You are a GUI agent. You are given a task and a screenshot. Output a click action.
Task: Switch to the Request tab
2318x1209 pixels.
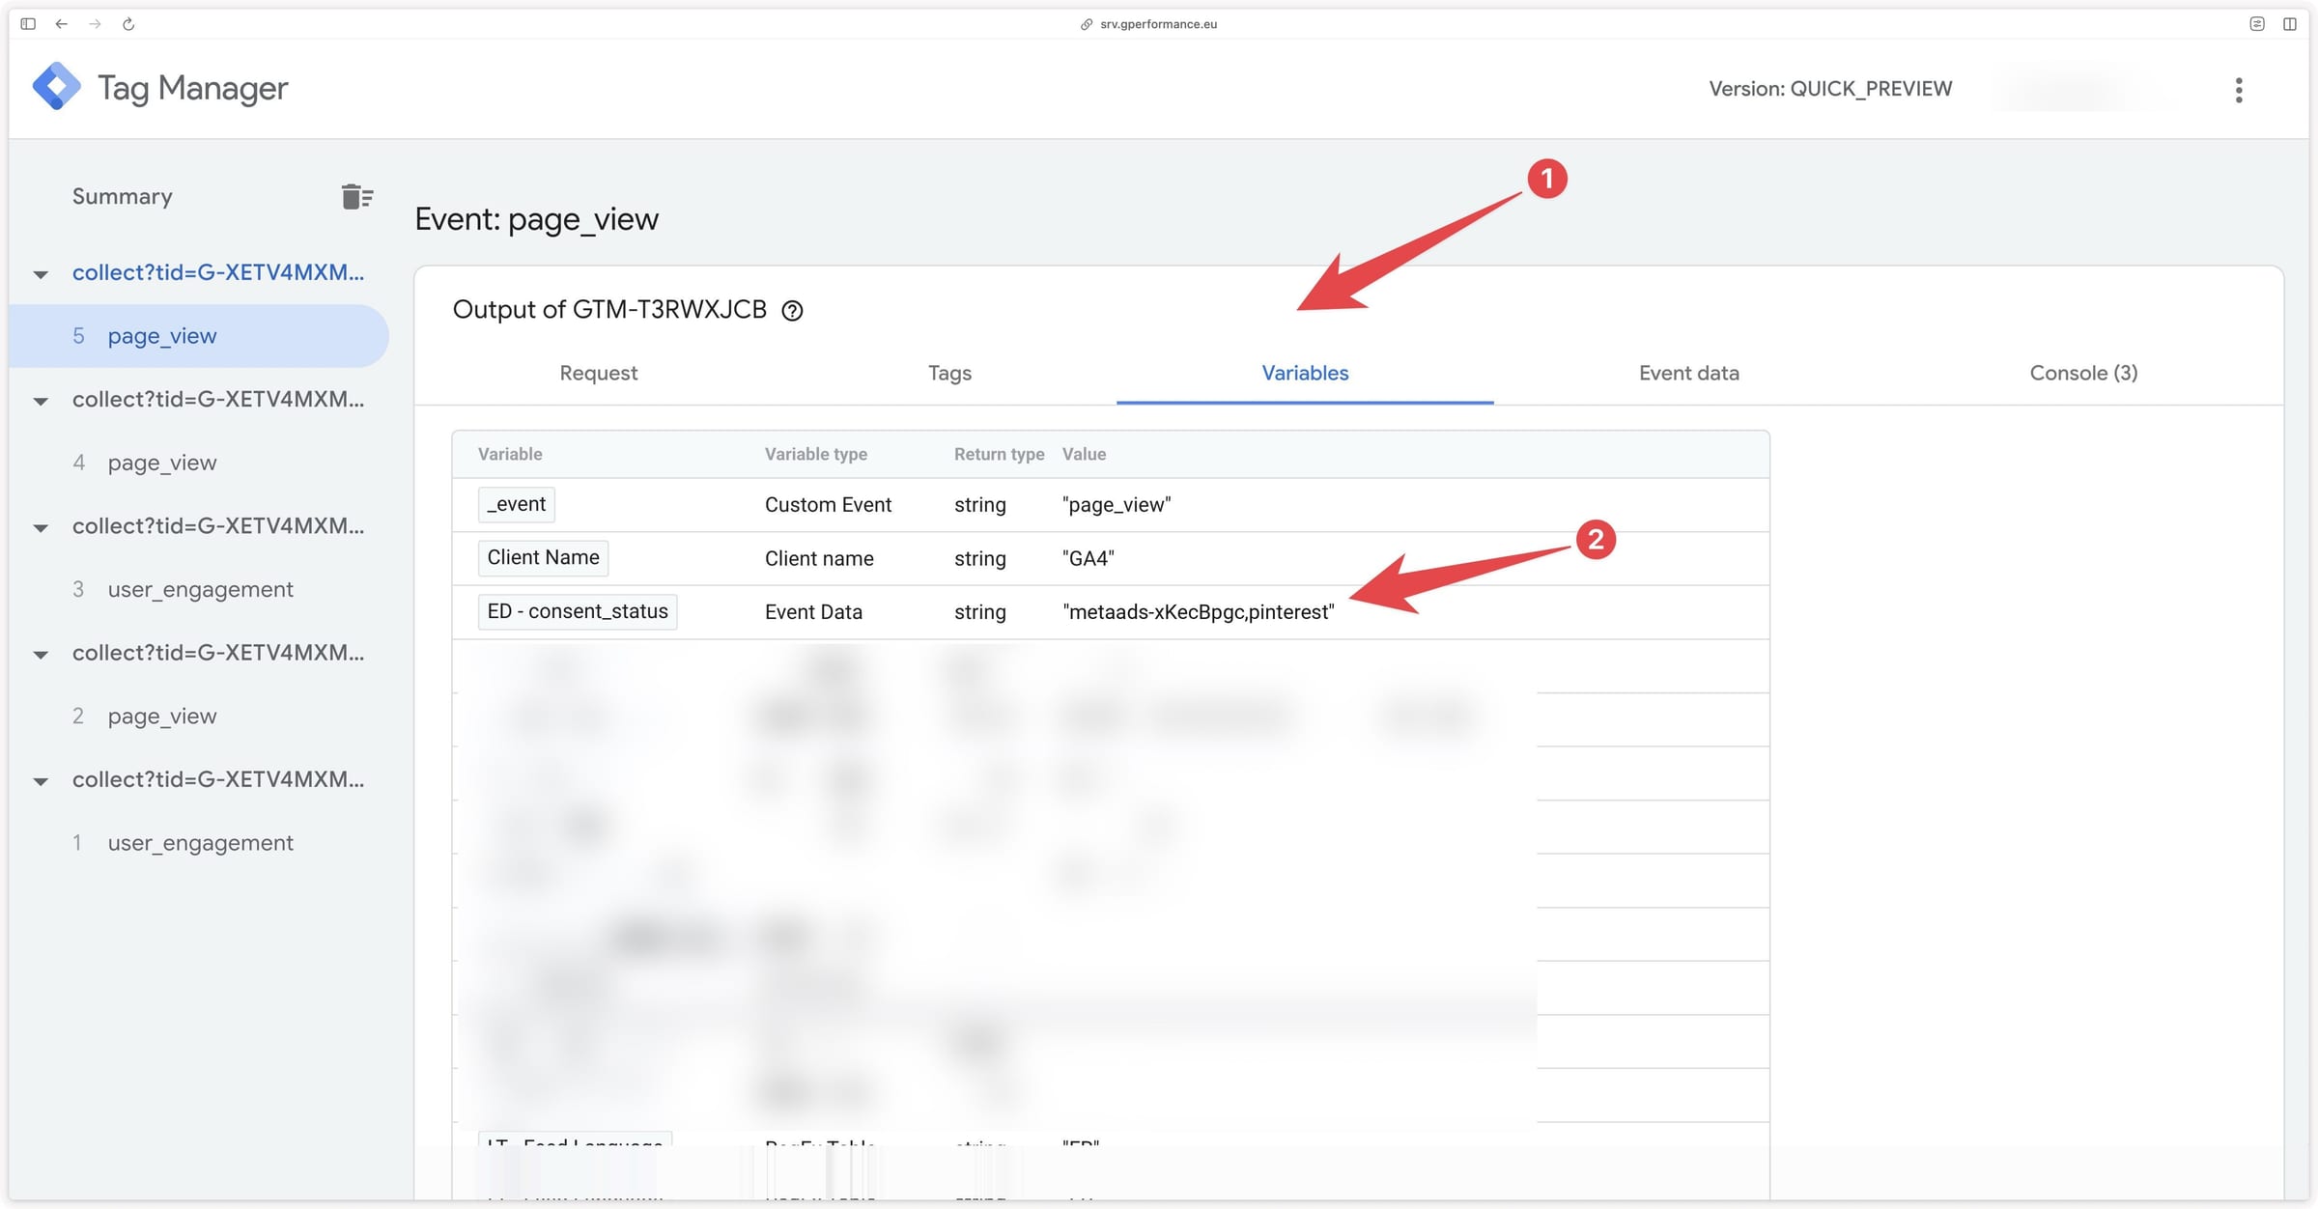(598, 373)
